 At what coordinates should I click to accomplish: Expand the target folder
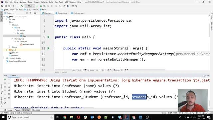pos(7,50)
